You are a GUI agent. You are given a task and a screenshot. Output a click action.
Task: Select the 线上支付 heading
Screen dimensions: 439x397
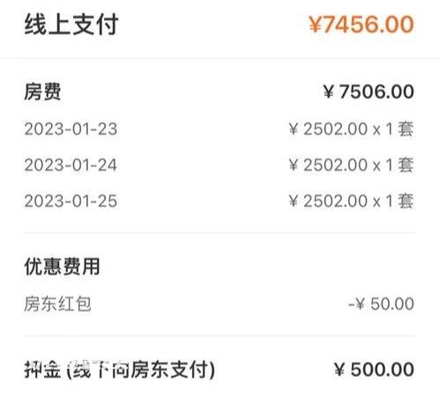[x=71, y=25]
